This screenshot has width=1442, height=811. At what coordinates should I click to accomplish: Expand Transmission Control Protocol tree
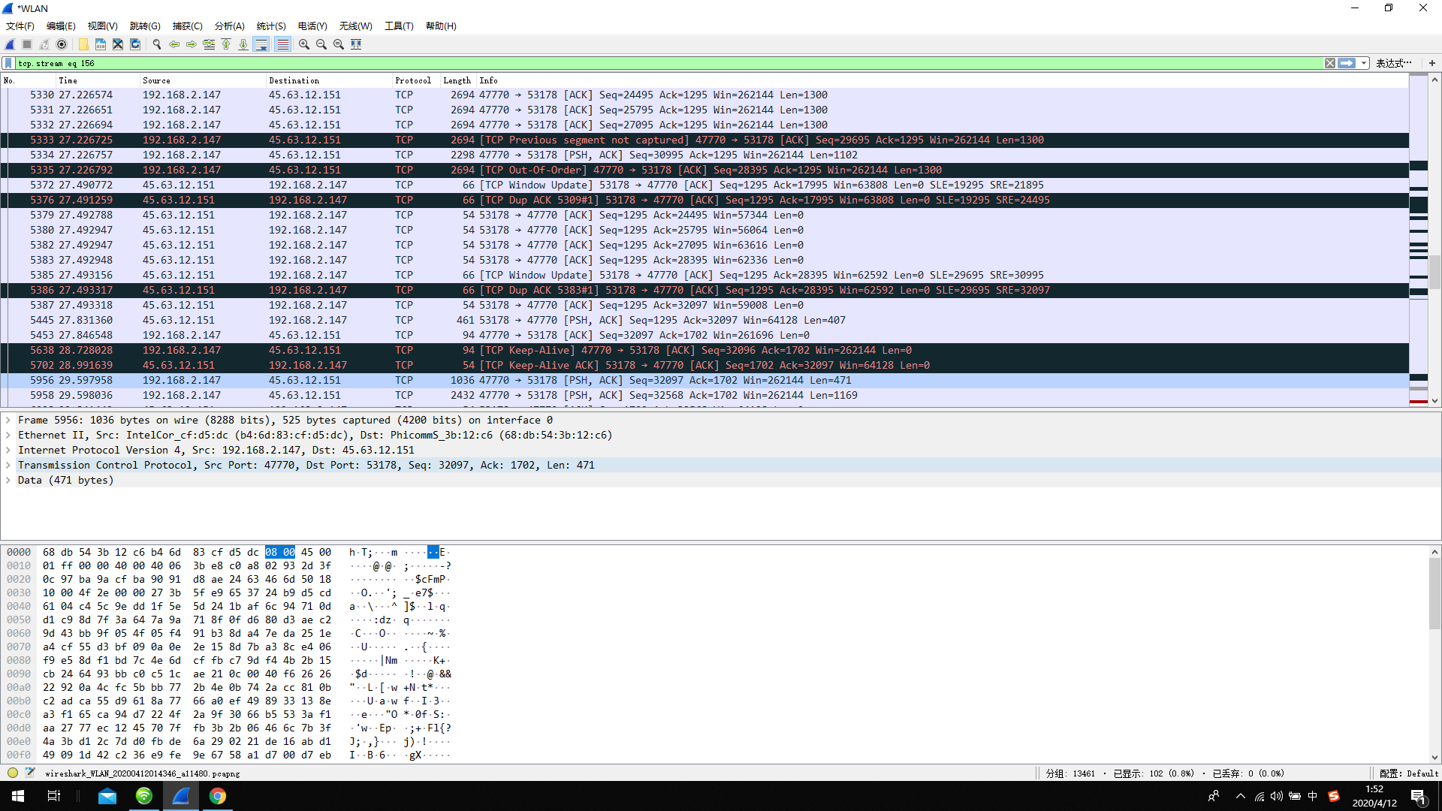(x=8, y=466)
